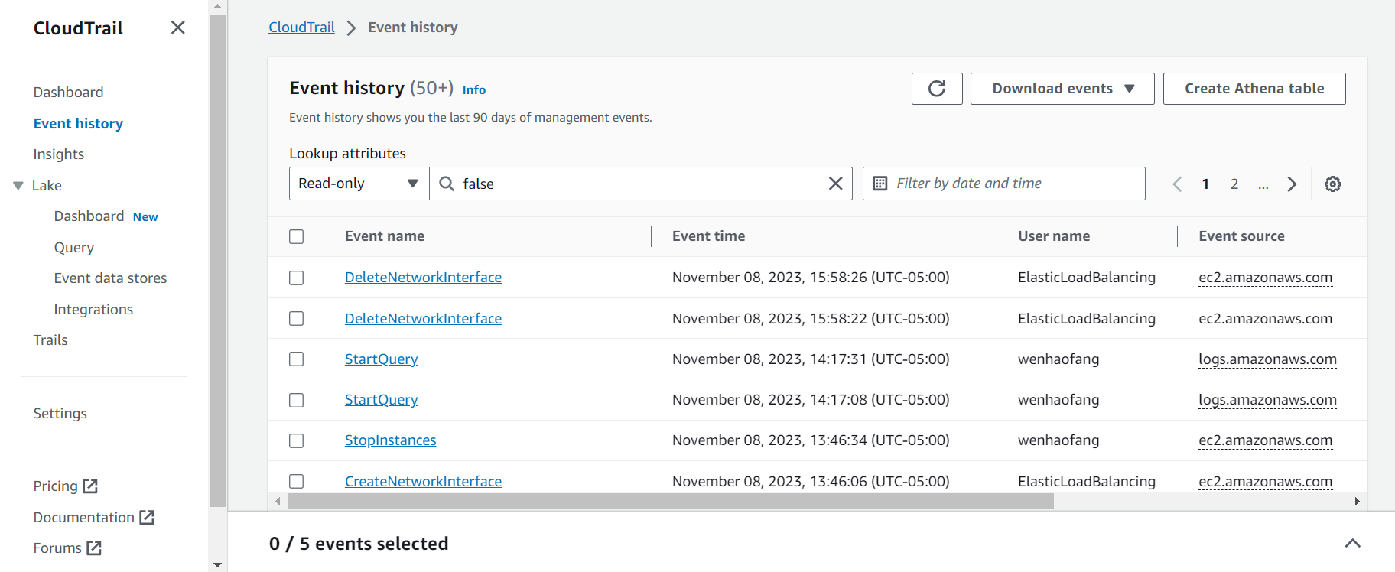Go to page 2 of events
The height and width of the screenshot is (572, 1395).
click(x=1234, y=184)
